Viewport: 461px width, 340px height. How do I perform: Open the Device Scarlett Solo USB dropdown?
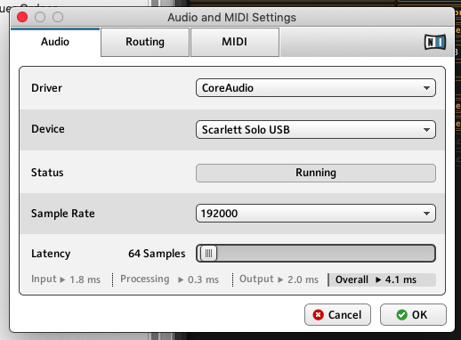click(x=316, y=129)
